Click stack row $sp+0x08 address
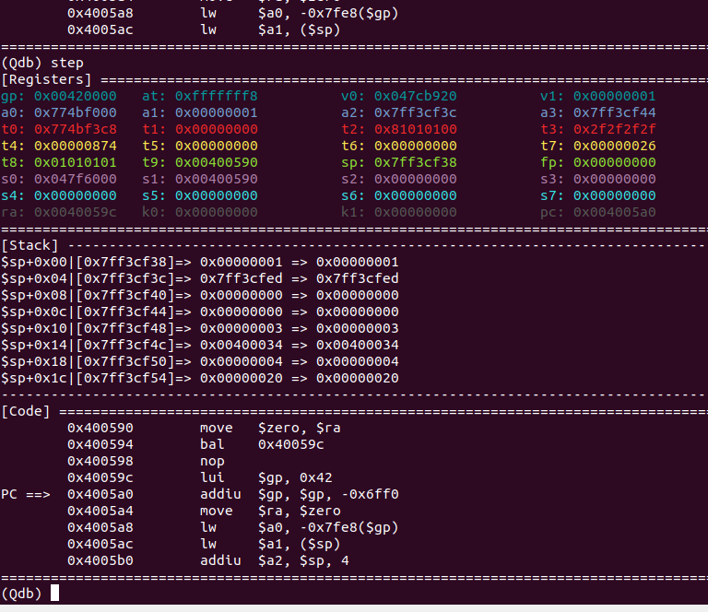 tap(125, 296)
